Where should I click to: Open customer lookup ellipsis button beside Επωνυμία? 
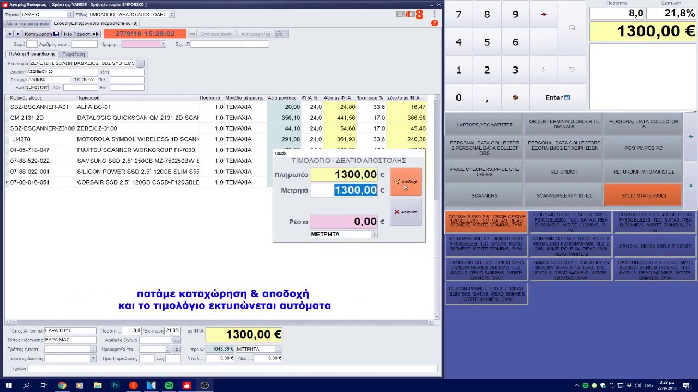[x=140, y=63]
